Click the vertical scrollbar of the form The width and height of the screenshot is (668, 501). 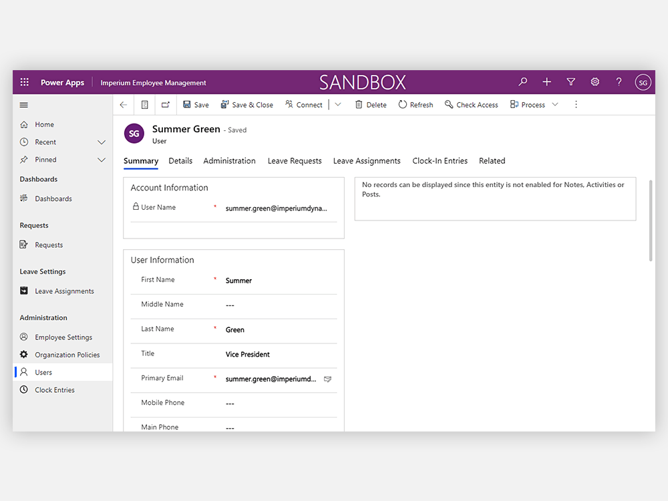651,220
